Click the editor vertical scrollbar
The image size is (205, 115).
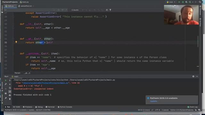point(198,42)
